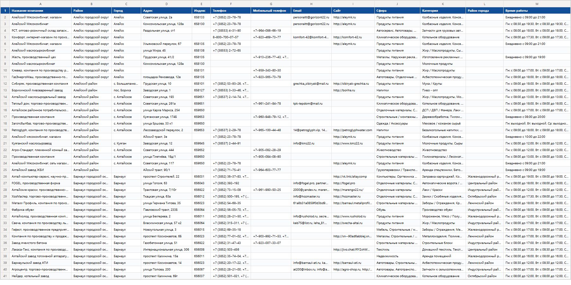Select address "площадка Ремзавода, 12в"
571x285 pixels.
point(166,77)
